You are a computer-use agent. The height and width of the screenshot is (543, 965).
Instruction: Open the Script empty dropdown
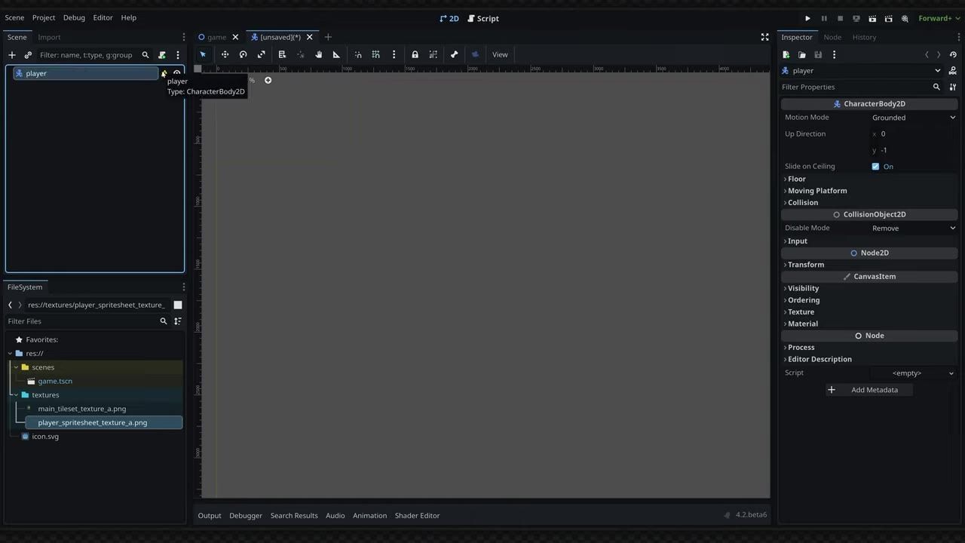pyautogui.click(x=914, y=373)
